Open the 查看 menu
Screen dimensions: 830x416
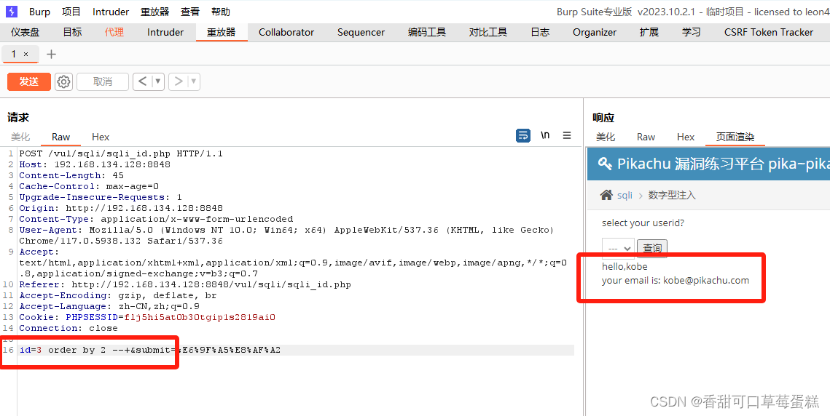click(x=190, y=12)
